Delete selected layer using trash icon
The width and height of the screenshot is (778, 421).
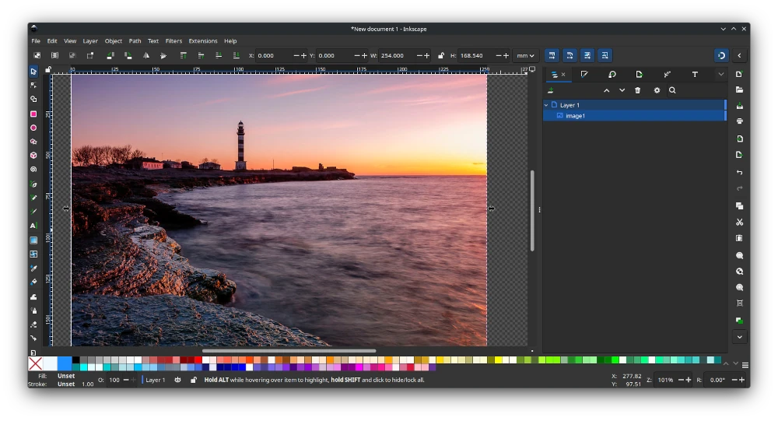click(x=637, y=90)
